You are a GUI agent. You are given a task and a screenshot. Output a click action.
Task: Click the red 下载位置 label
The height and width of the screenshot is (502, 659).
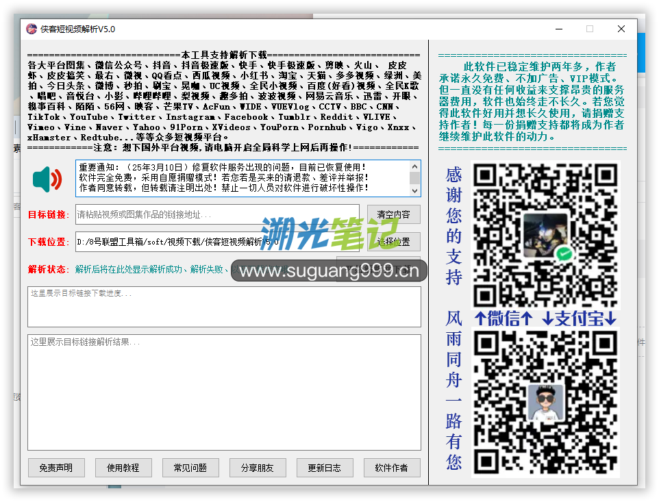[x=49, y=242]
